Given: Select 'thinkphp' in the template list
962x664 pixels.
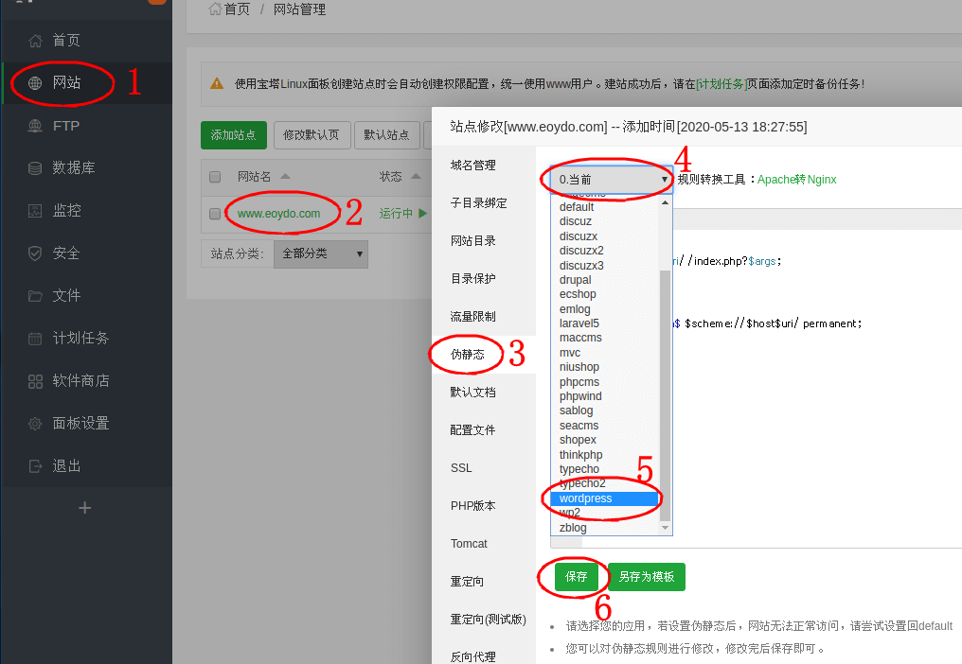Looking at the screenshot, I should (x=605, y=455).
